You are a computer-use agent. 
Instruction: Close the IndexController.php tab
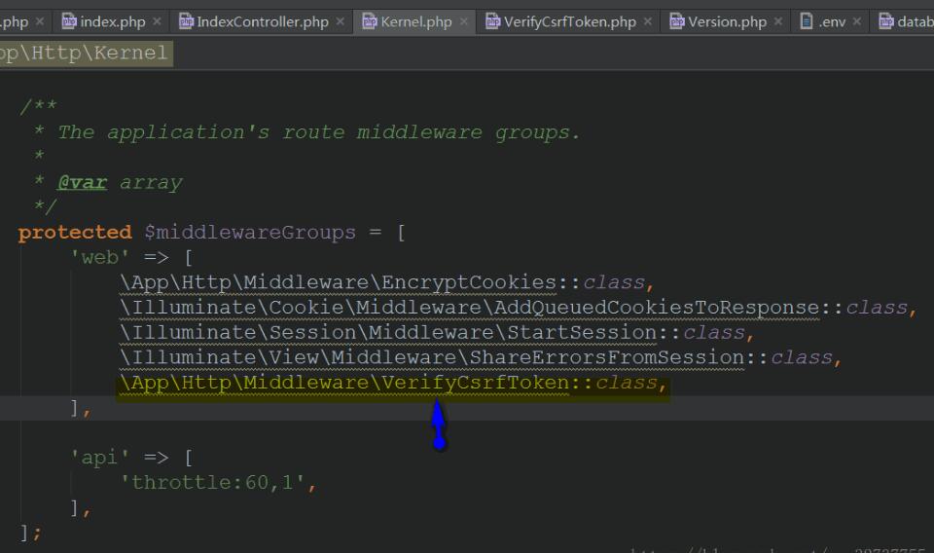tap(341, 21)
